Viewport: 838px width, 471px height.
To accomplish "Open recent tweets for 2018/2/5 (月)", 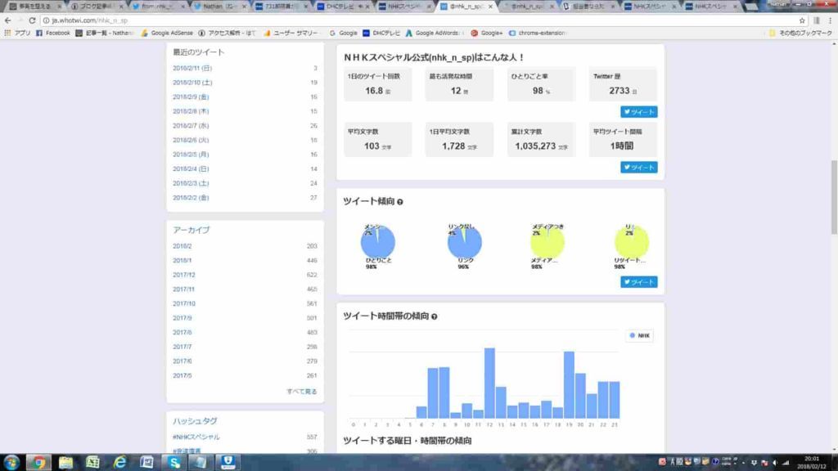I will click(x=190, y=155).
